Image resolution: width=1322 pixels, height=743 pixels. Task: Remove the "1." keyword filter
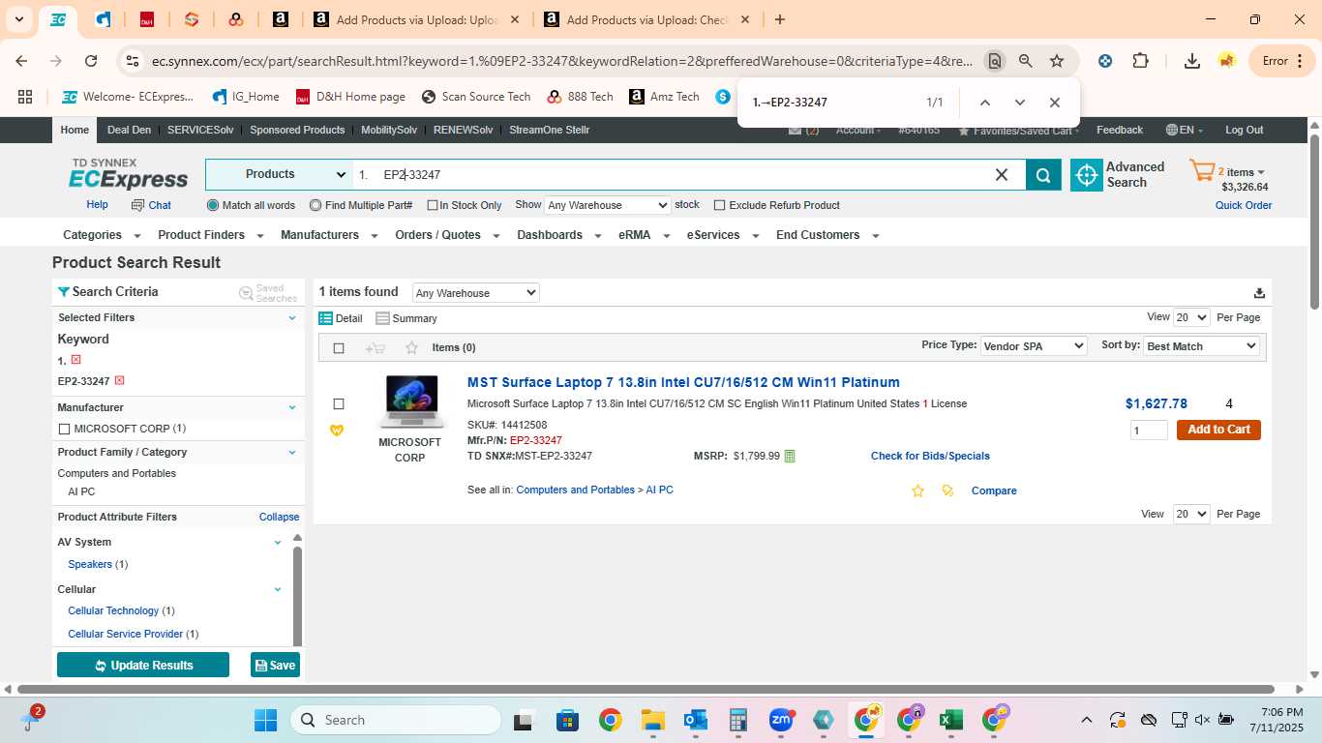coord(75,360)
